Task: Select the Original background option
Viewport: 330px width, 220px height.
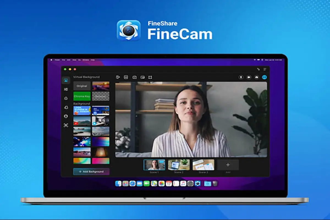Action: [82, 86]
